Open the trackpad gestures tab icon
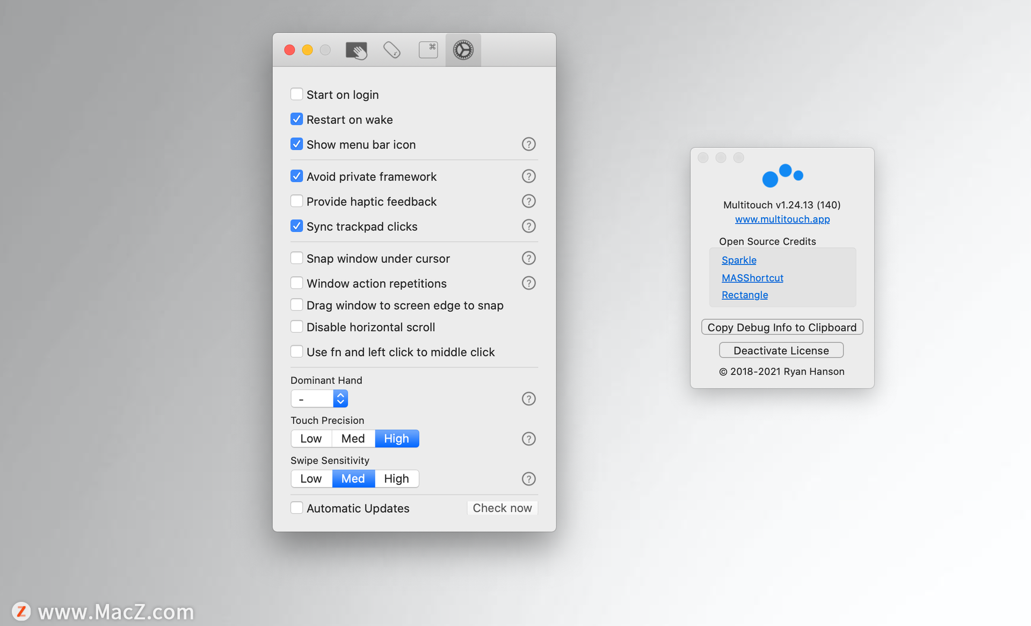The height and width of the screenshot is (626, 1031). pyautogui.click(x=357, y=50)
